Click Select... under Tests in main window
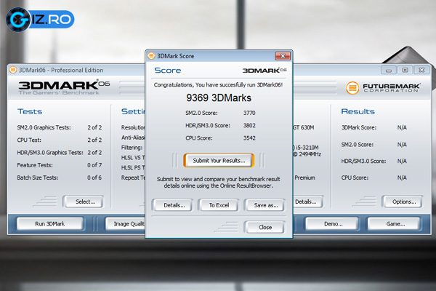Screen dimensions: 436x291 pyautogui.click(x=84, y=202)
